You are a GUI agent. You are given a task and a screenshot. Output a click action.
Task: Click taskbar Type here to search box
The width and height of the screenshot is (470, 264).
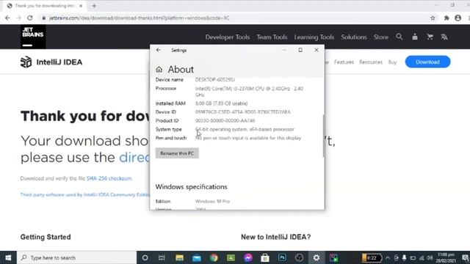(76, 257)
